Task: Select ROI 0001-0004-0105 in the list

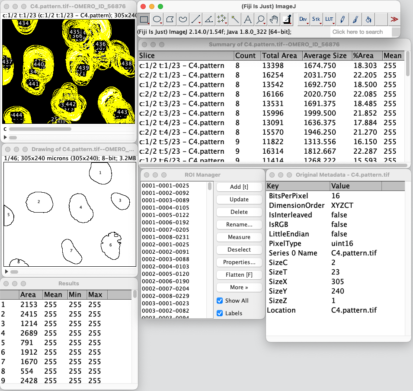Action: [165, 208]
